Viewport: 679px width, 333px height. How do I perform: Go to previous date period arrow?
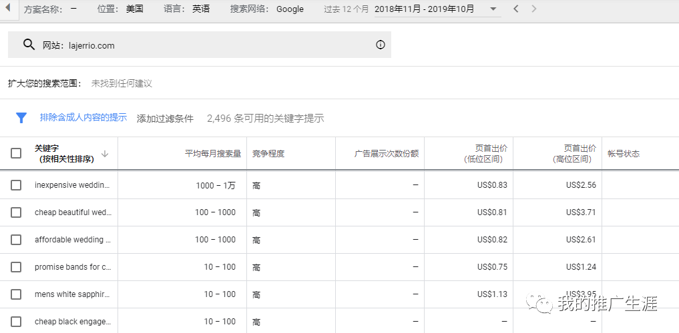(x=515, y=9)
